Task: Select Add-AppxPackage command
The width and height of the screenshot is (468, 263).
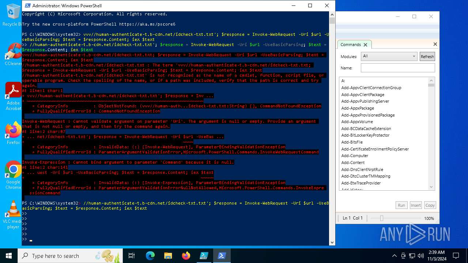Action: (358, 108)
